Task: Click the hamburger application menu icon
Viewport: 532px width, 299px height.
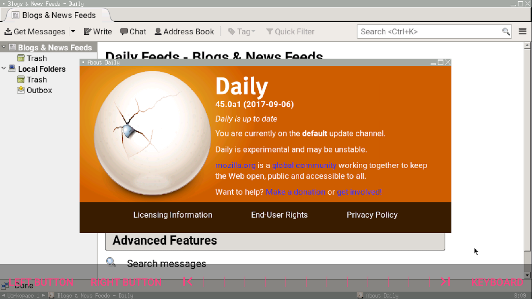Action: click(523, 31)
